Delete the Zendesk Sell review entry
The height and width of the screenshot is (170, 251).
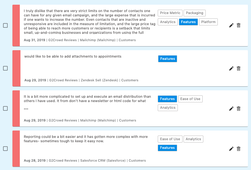pyautogui.click(x=239, y=69)
